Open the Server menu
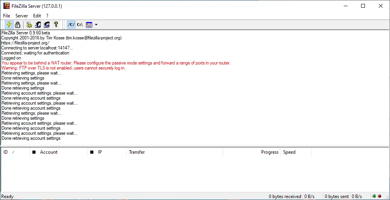390x200 pixels. [x=22, y=16]
